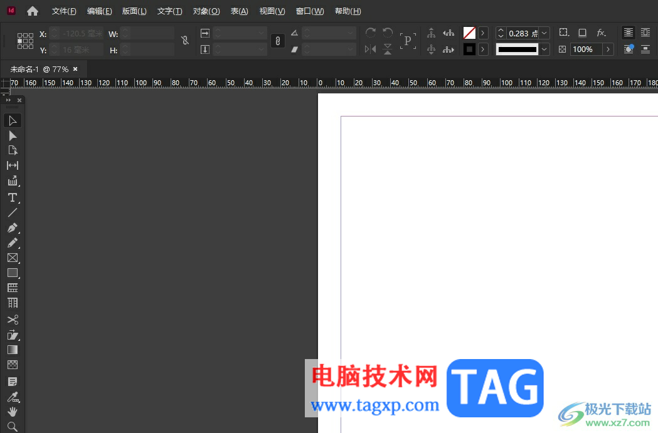
Task: Open the stroke weight dropdown
Action: [544, 33]
